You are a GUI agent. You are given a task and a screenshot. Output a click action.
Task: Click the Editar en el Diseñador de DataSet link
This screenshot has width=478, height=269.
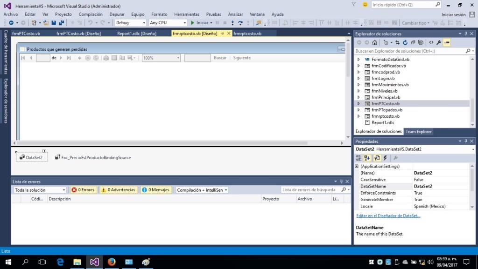(x=388, y=216)
